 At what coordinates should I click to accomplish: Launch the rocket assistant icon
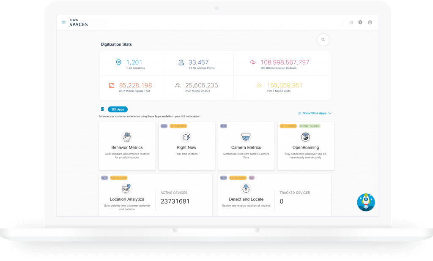tap(366, 202)
